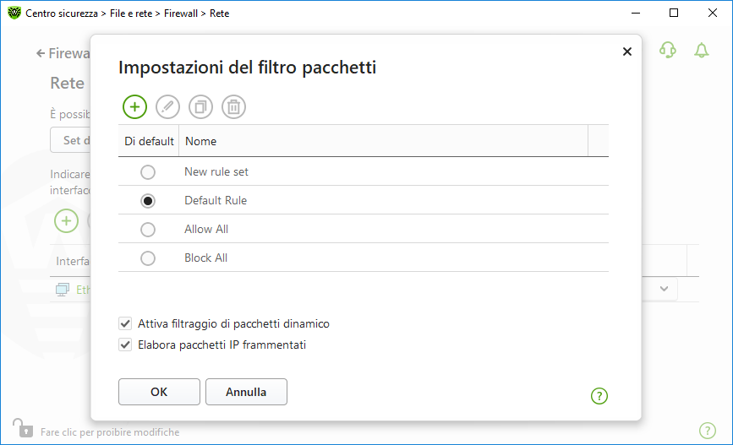This screenshot has width=733, height=445.
Task: Click the green add rule set icon
Action: click(x=134, y=106)
